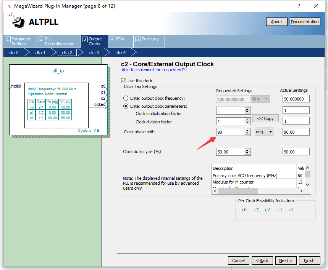Switch to EDA tab
Screen dimensions: 328x270
point(121,41)
